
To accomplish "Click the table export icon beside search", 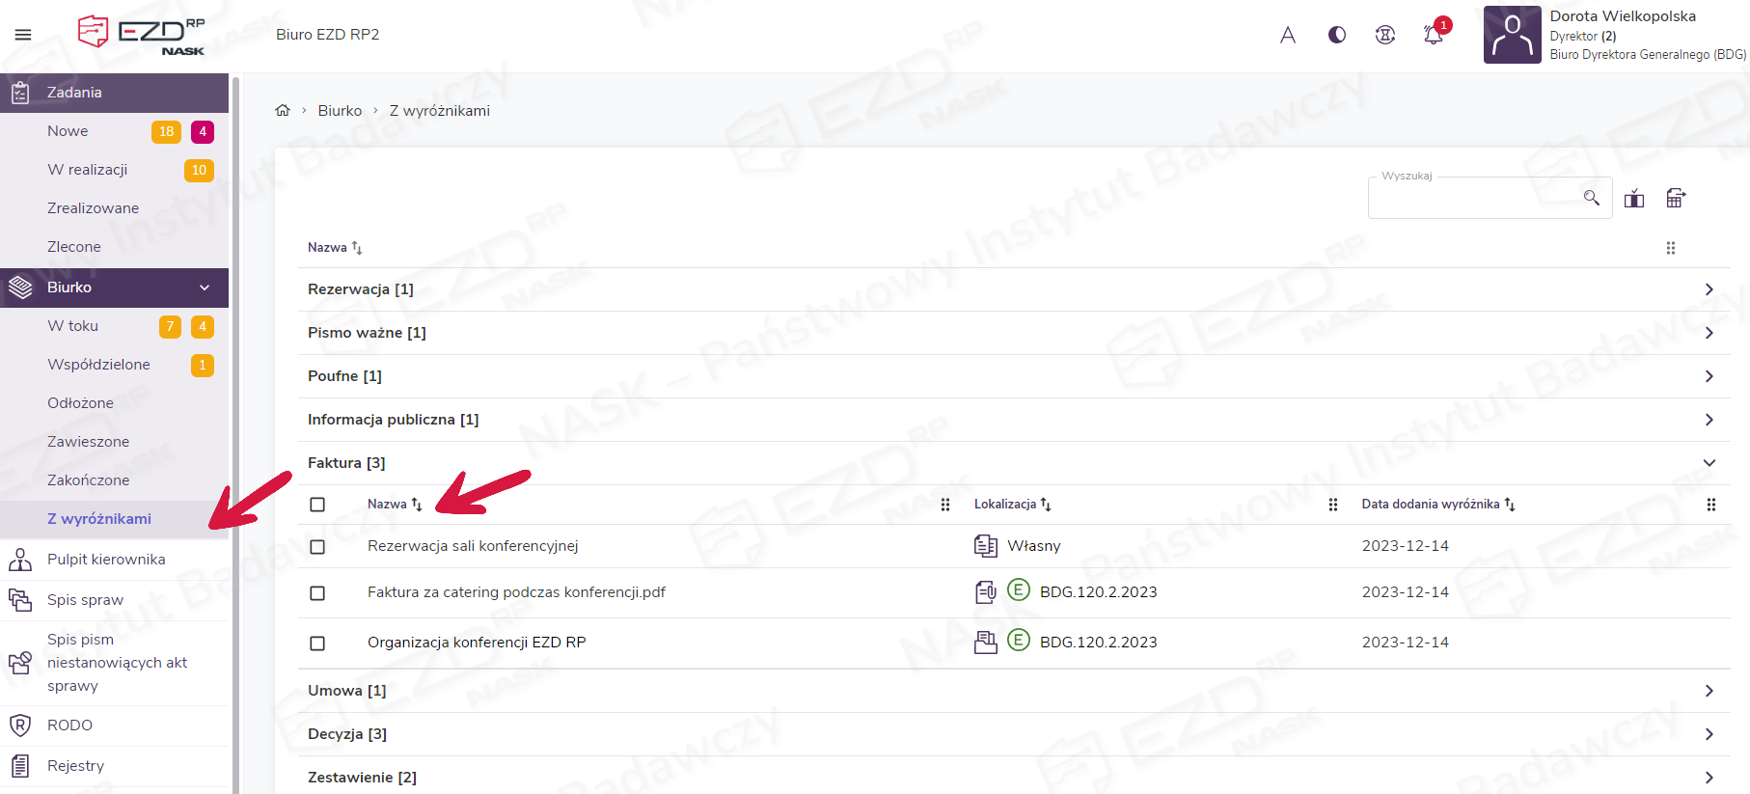I will pyautogui.click(x=1676, y=199).
